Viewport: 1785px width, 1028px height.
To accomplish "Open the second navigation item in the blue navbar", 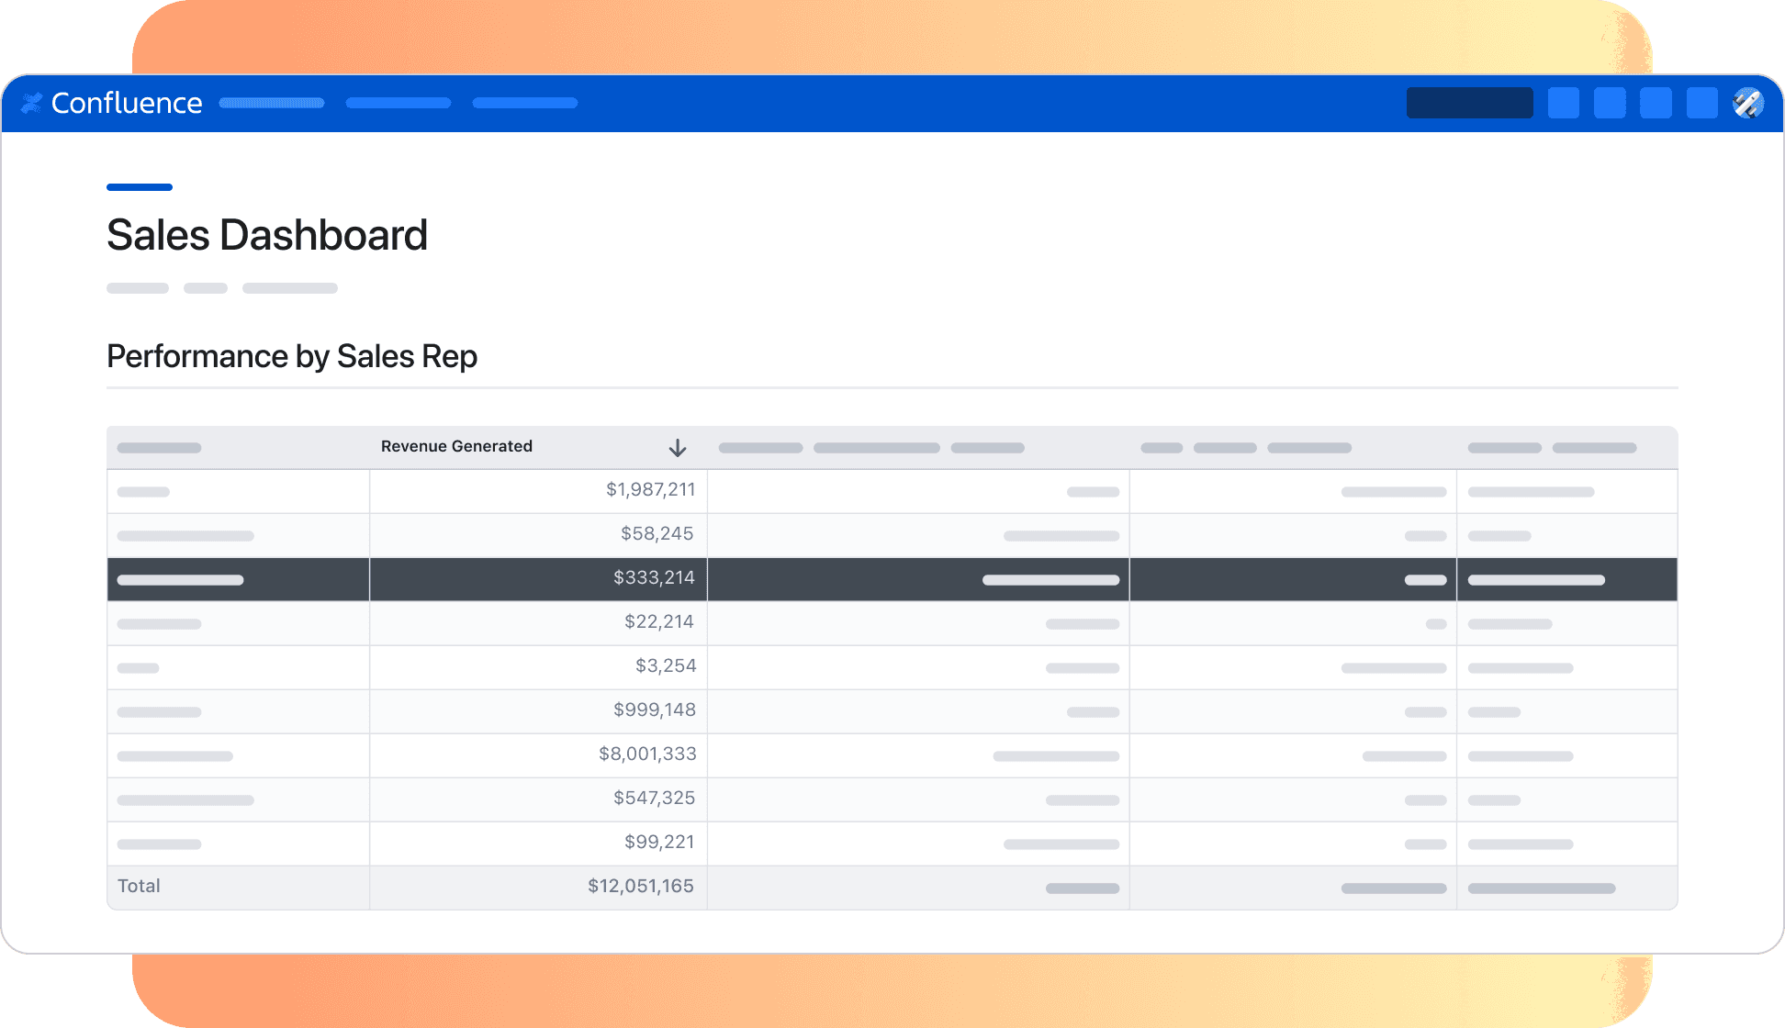I will pos(398,103).
